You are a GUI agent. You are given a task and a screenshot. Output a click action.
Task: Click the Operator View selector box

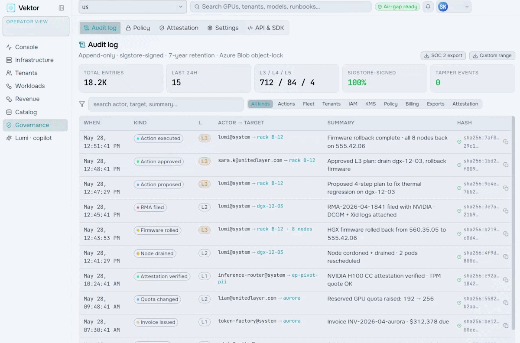pos(36,26)
